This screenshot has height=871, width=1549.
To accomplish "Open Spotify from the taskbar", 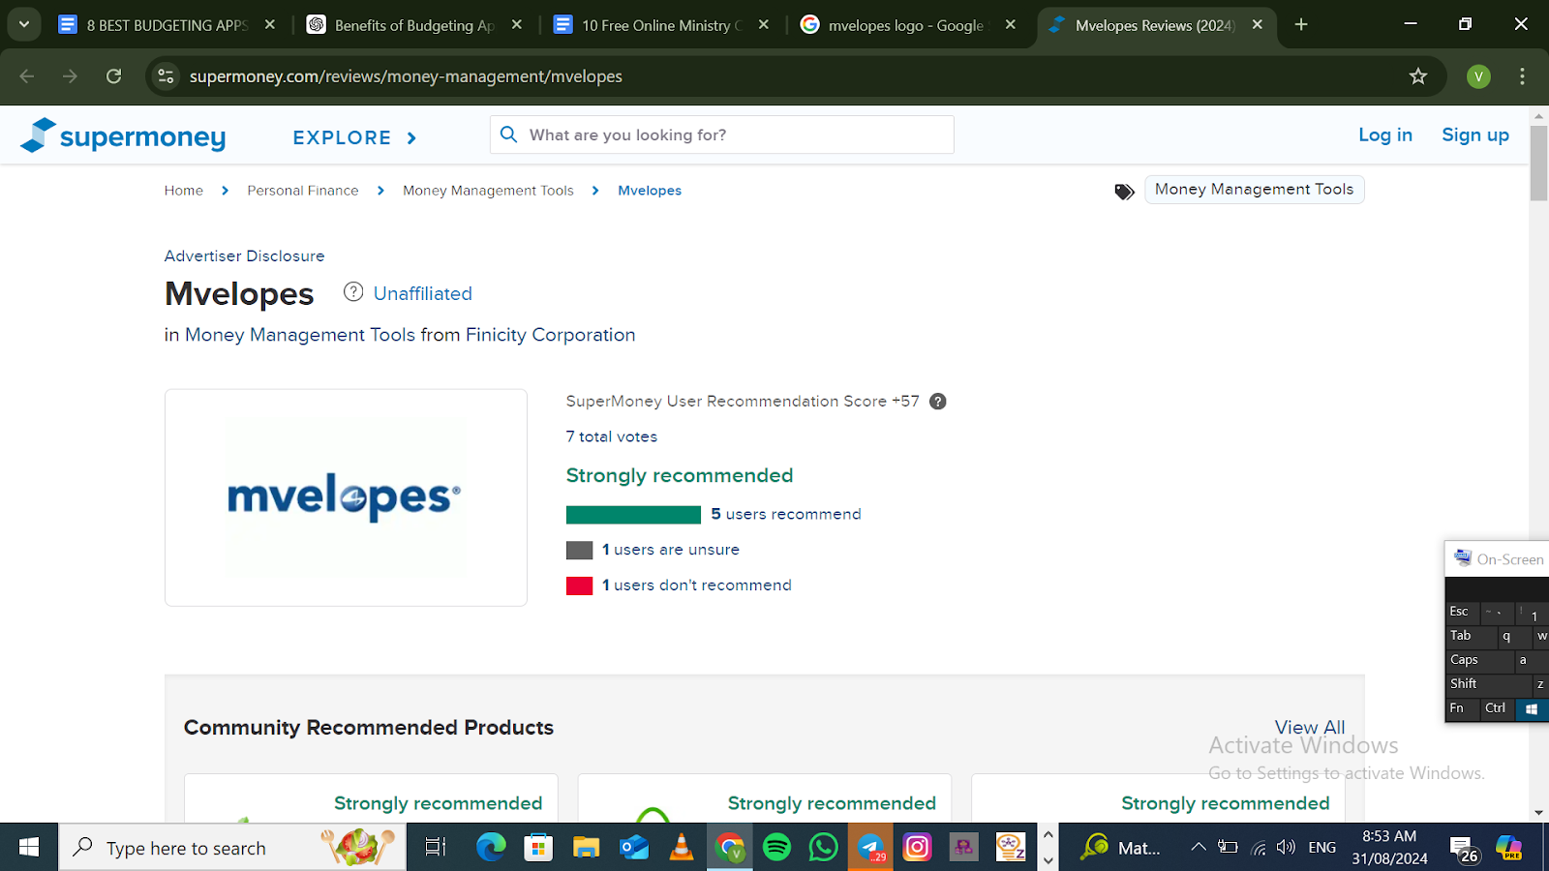I will click(x=776, y=848).
